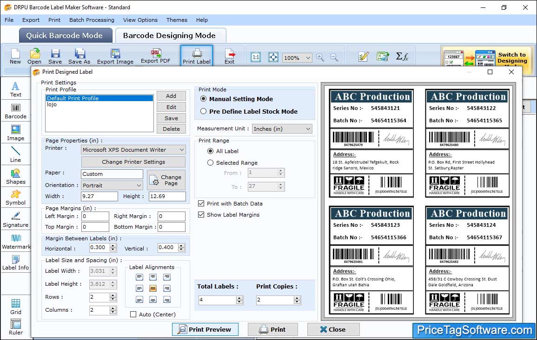Open Measurement Unit Inches dropdown
This screenshot has width=537, height=340.
282,129
